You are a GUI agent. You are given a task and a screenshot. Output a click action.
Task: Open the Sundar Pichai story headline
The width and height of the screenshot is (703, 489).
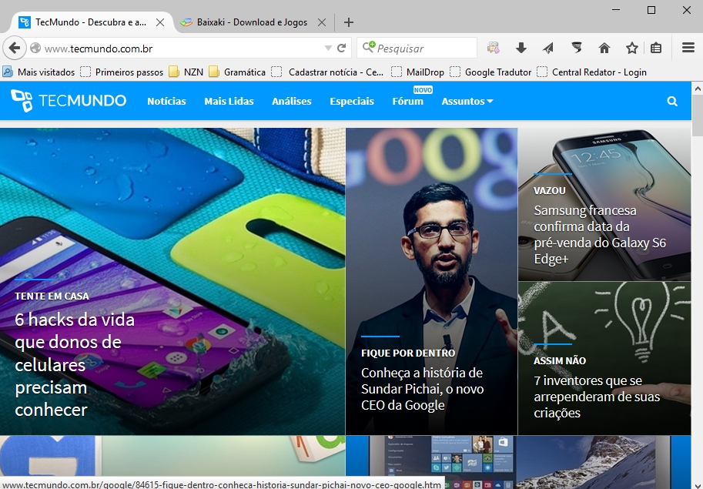(422, 389)
